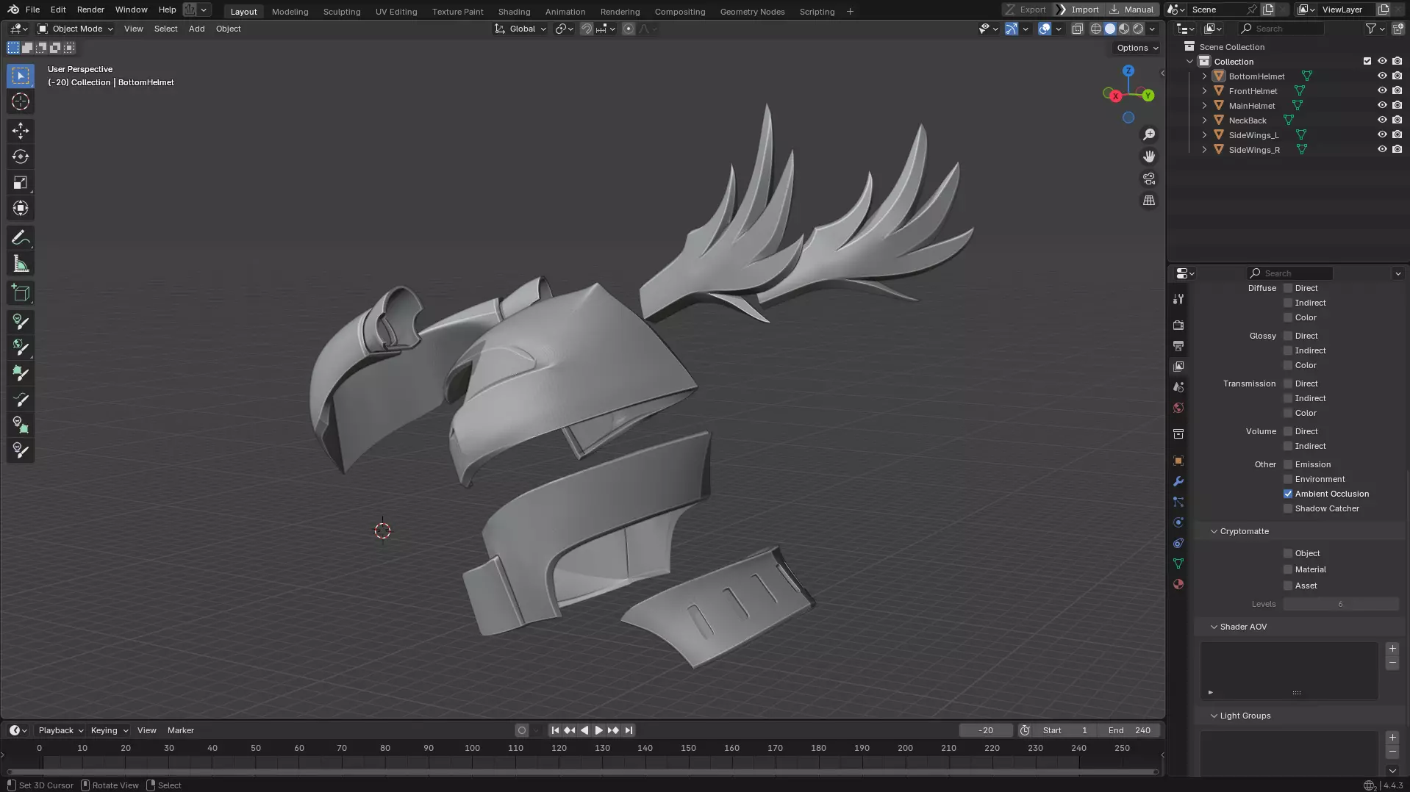This screenshot has width=1410, height=792.
Task: Select the Add Cube tool
Action: coord(21,293)
